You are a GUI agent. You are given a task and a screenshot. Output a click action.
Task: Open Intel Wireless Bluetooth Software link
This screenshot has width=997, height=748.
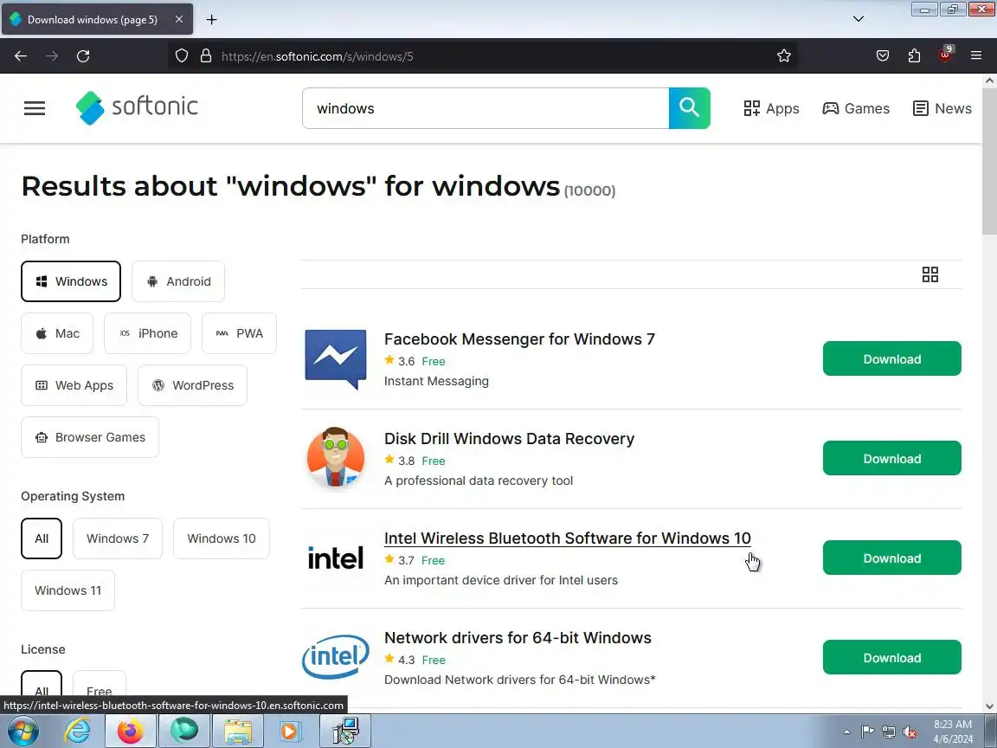[567, 538]
